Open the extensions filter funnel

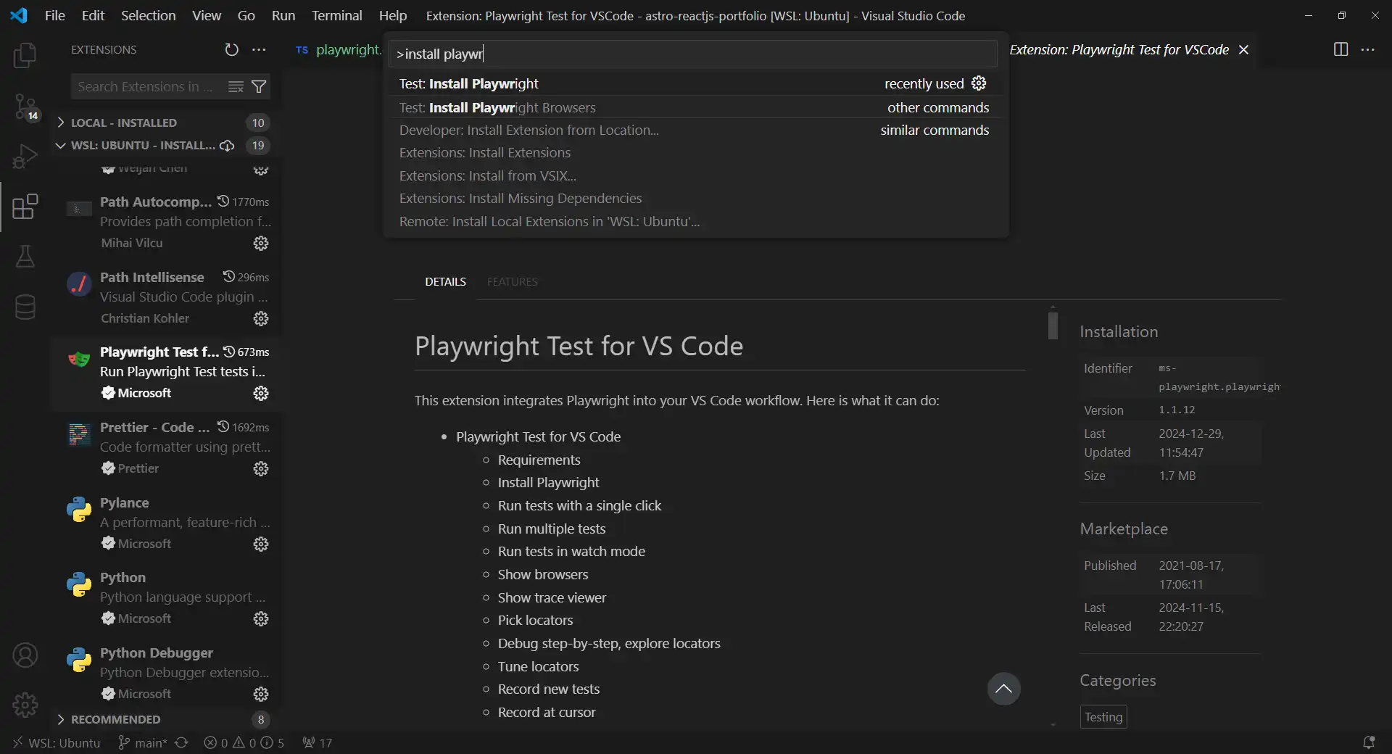tap(260, 86)
